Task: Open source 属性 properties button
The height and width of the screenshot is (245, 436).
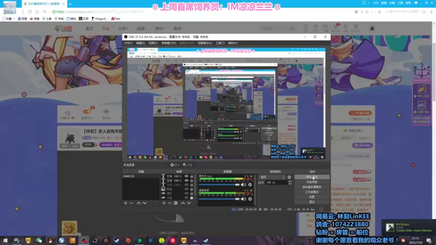Action: tap(175, 165)
